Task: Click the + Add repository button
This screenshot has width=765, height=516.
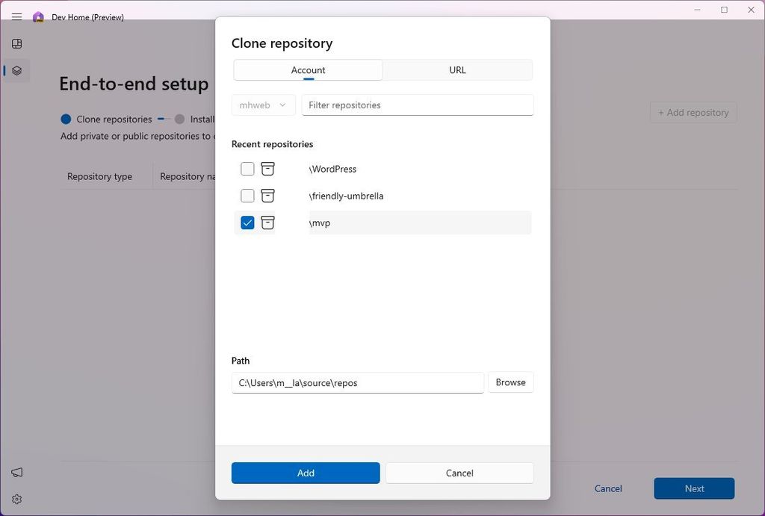Action: (x=693, y=112)
